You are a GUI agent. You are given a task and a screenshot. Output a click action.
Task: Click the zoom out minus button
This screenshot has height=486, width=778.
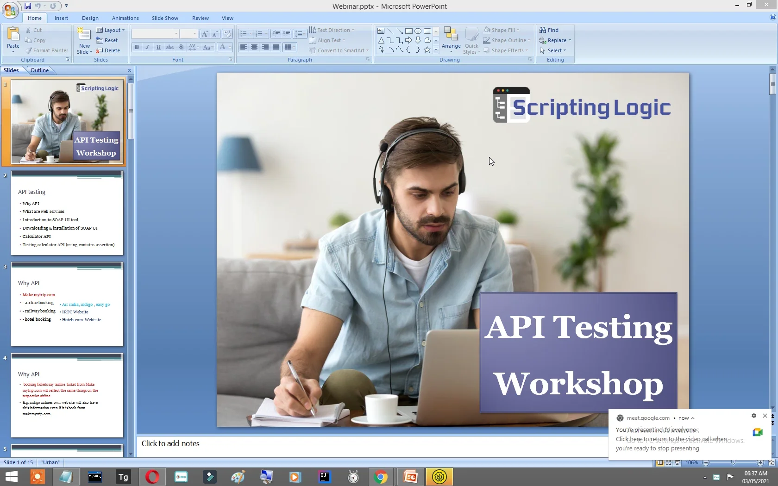tap(706, 462)
